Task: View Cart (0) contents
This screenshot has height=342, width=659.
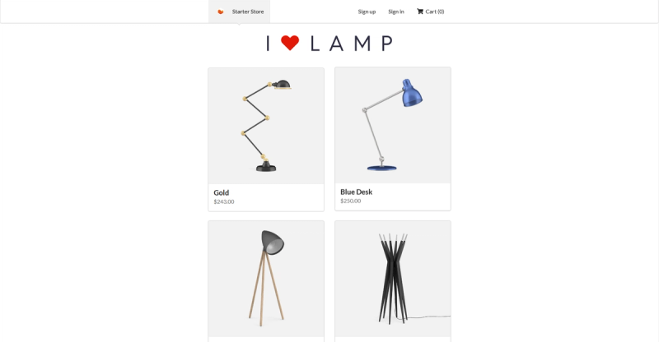Action: tap(430, 12)
